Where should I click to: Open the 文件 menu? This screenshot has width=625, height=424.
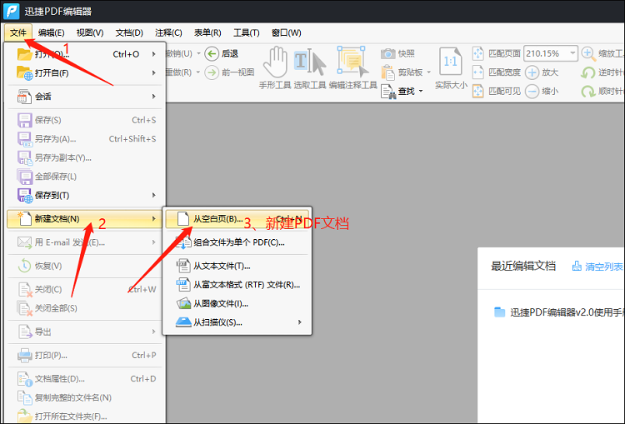tap(18, 32)
